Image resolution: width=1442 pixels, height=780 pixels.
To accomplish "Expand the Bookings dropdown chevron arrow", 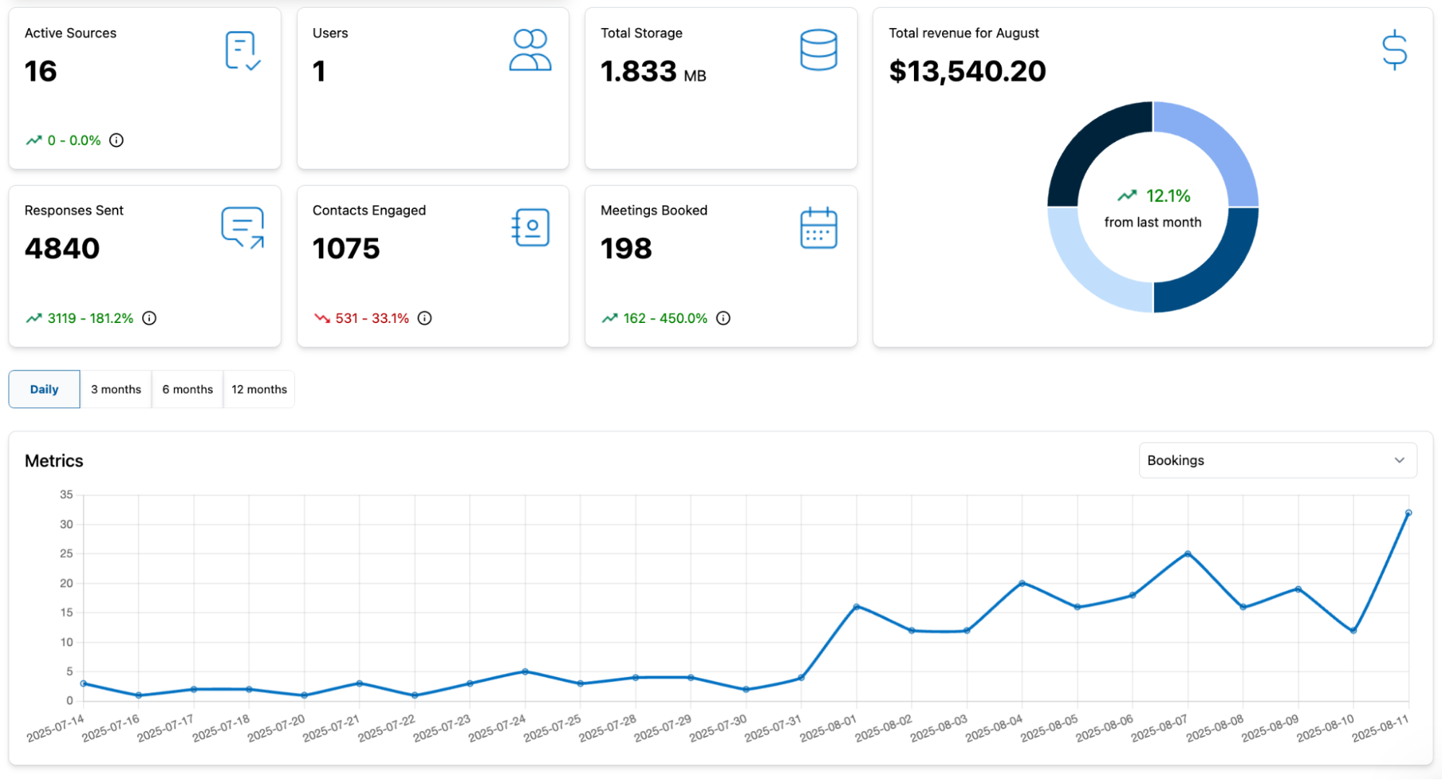I will [1399, 461].
